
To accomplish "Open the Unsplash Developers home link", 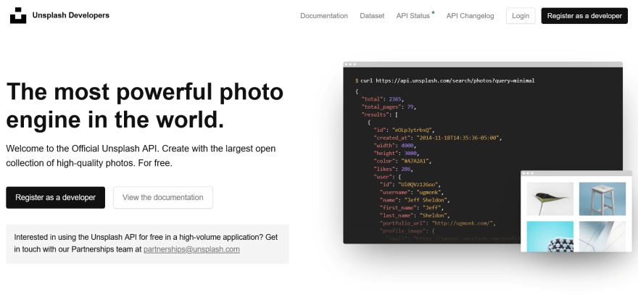I will pos(71,15).
